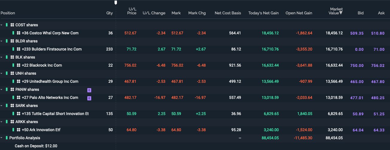Click the grid icon beside Blackrock Inc Com

tap(19, 65)
